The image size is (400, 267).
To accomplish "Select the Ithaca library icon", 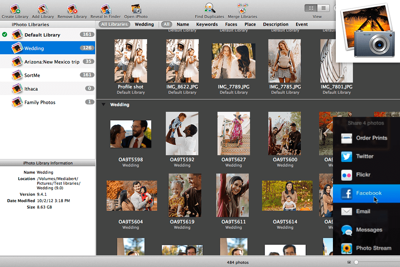I will (17, 89).
